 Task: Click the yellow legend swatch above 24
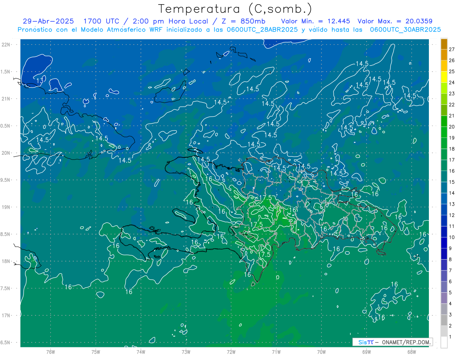[x=444, y=77]
